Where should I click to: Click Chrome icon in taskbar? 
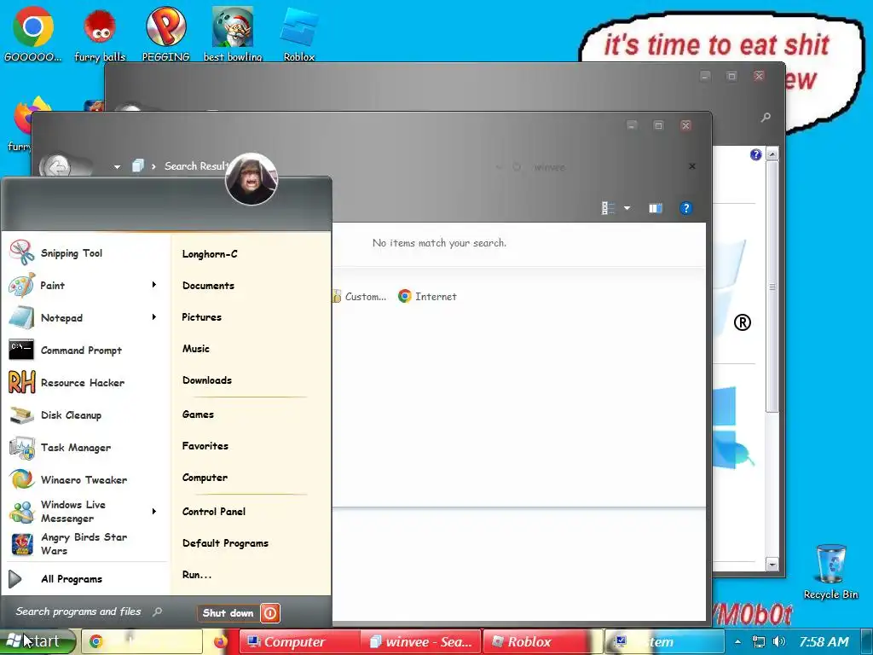pyautogui.click(x=96, y=641)
